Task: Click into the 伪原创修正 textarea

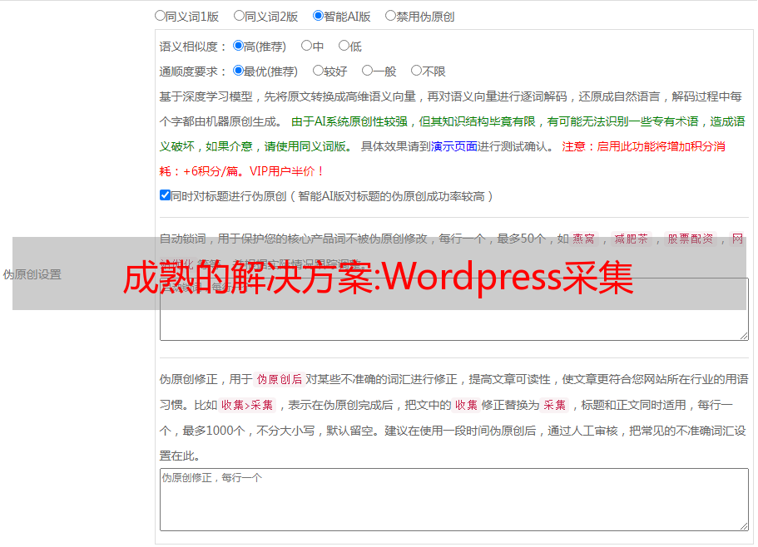Action: click(x=454, y=500)
